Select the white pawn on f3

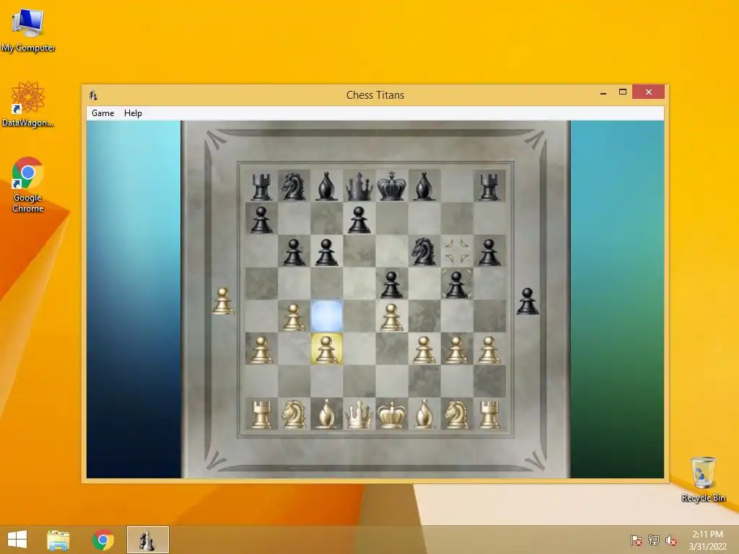(x=424, y=349)
